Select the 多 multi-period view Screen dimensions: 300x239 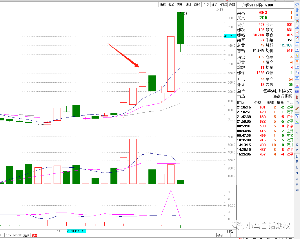(x=297, y=179)
